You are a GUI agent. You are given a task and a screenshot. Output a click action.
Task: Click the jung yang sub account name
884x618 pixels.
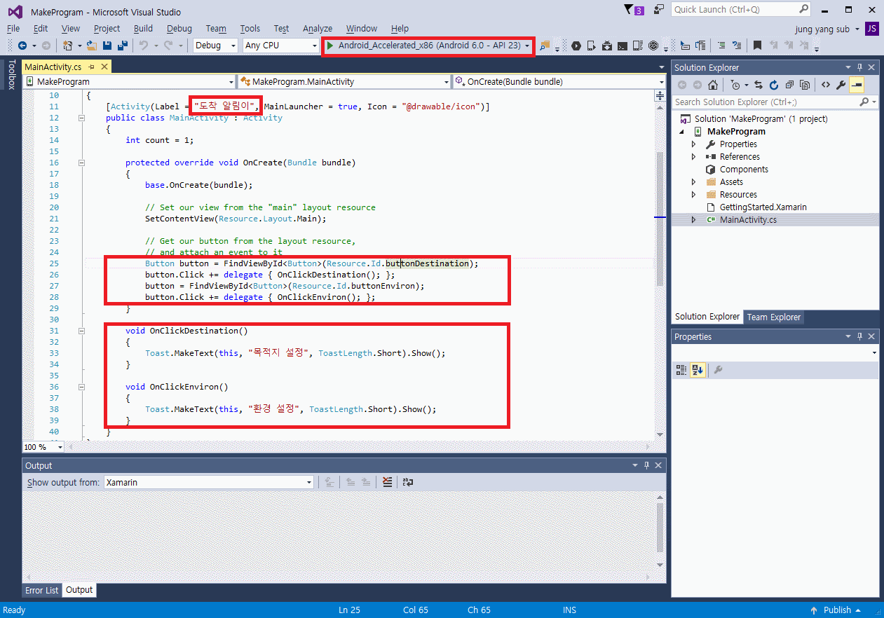[x=822, y=29]
